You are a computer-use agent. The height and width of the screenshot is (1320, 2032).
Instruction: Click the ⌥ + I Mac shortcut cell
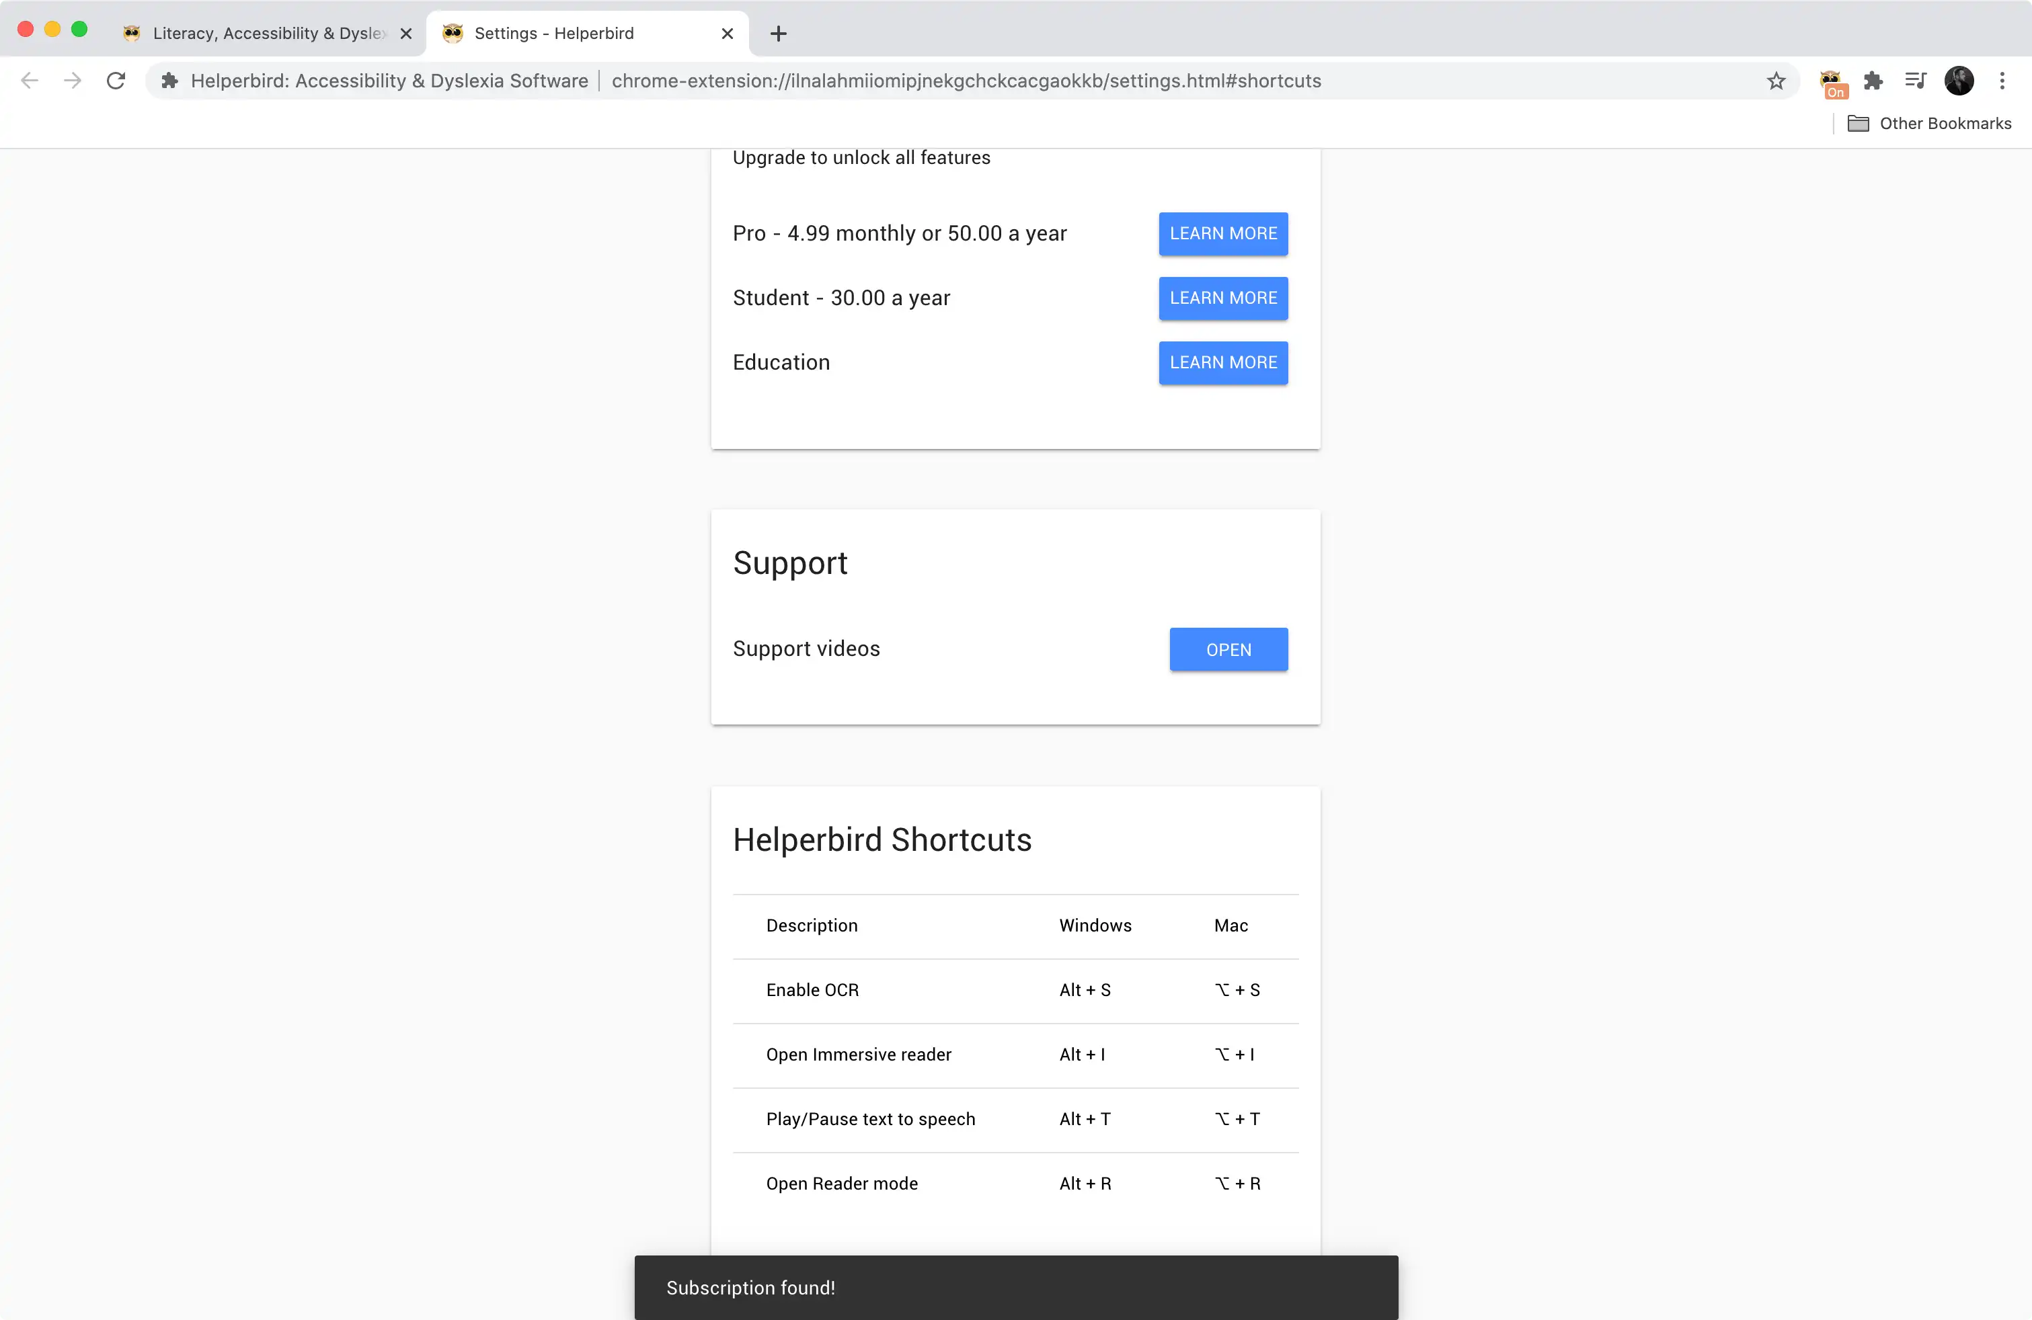[x=1234, y=1055]
